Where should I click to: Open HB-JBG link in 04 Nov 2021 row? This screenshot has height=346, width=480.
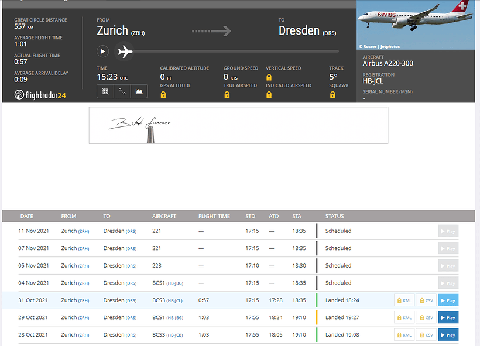(175, 283)
